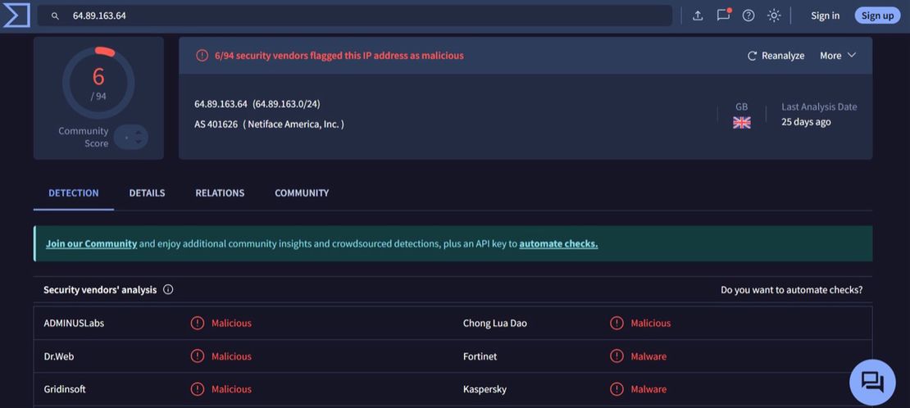
Task: Click the Chong Lua Dao vendor name
Action: [495, 323]
